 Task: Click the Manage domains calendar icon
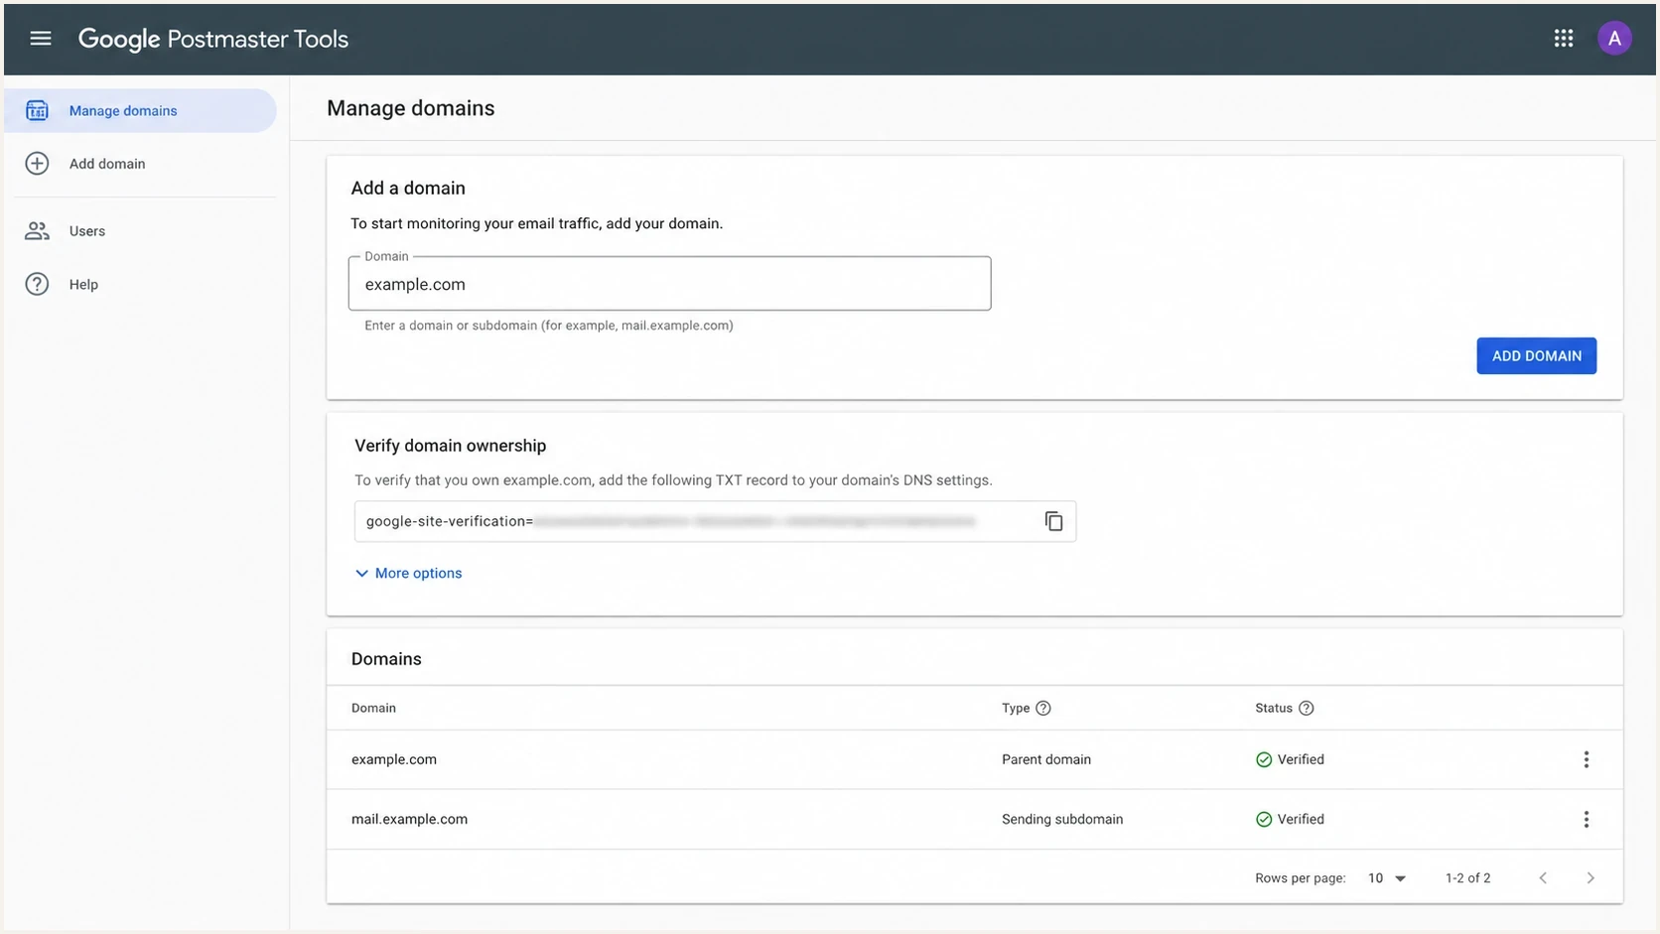(x=37, y=110)
